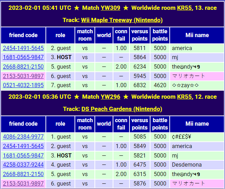This screenshot has width=225, height=189.
Task: Open match YW296 link
Action: (x=110, y=97)
